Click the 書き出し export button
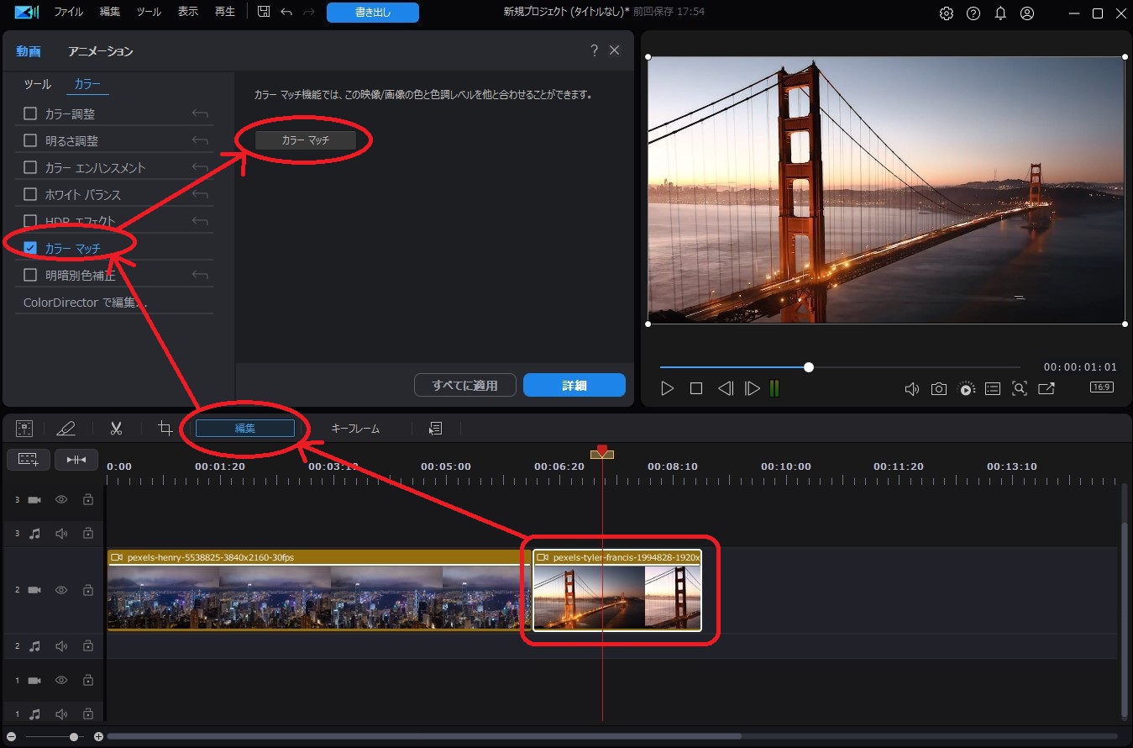This screenshot has height=748, width=1133. click(372, 13)
